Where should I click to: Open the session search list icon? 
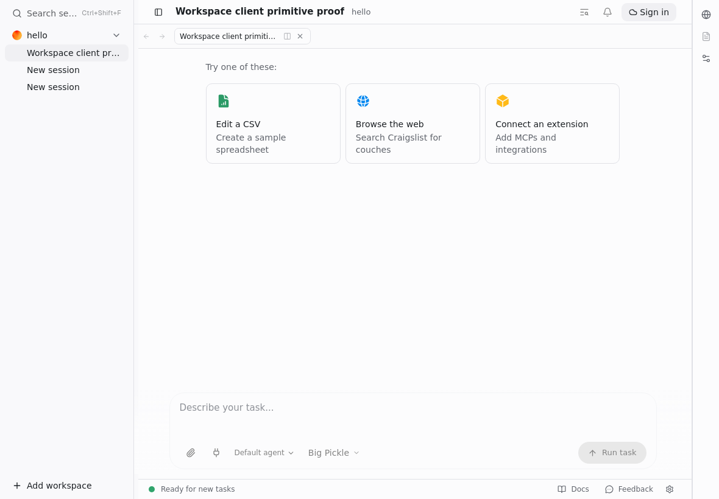pyautogui.click(x=584, y=12)
